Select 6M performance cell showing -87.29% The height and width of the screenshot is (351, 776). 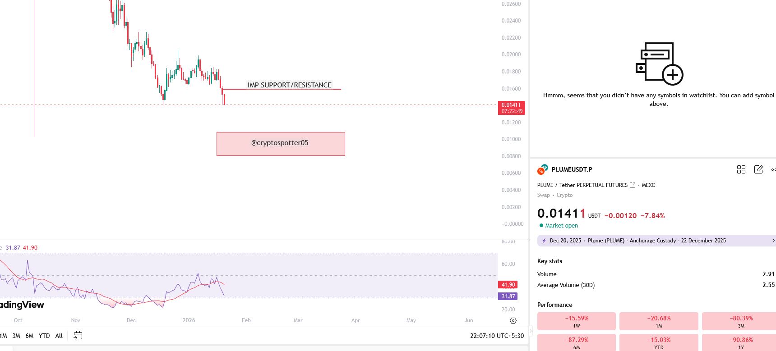(x=577, y=342)
